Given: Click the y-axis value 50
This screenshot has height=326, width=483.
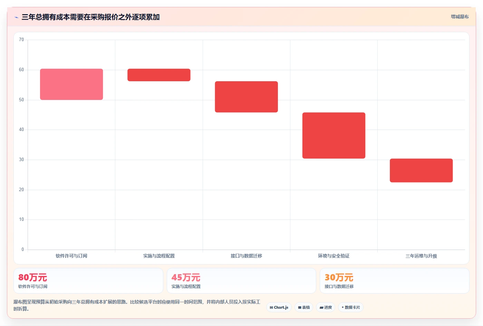Looking at the screenshot, I should click(x=21, y=100).
